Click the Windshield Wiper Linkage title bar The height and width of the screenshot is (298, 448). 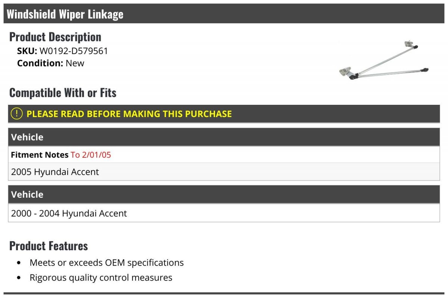point(224,14)
